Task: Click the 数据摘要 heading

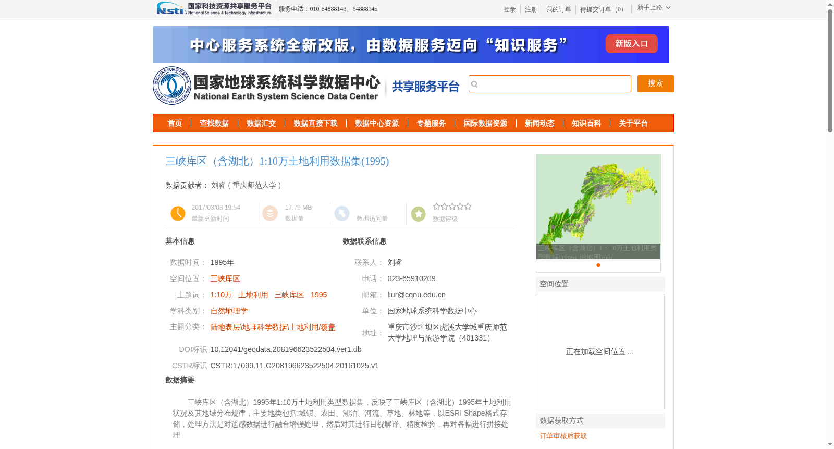Action: [180, 380]
